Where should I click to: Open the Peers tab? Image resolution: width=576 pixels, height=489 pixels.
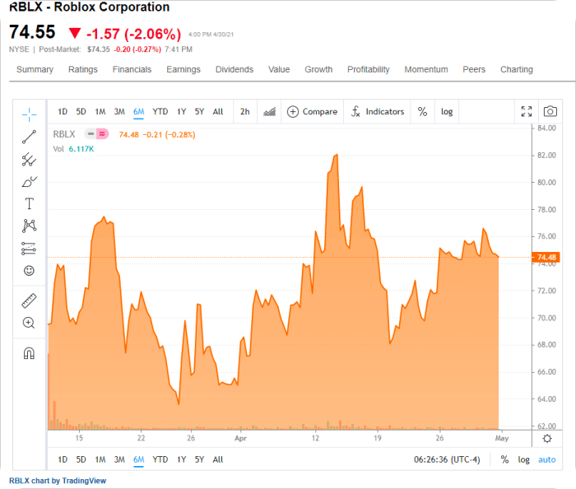474,70
